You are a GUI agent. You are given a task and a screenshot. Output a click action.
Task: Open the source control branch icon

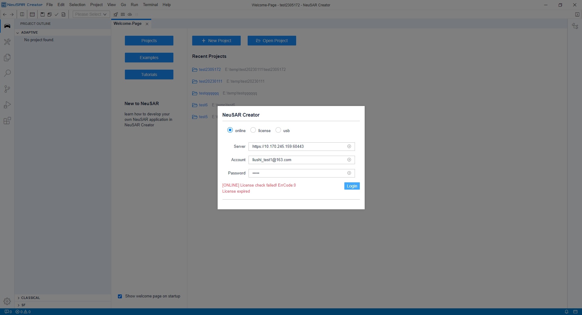click(7, 89)
